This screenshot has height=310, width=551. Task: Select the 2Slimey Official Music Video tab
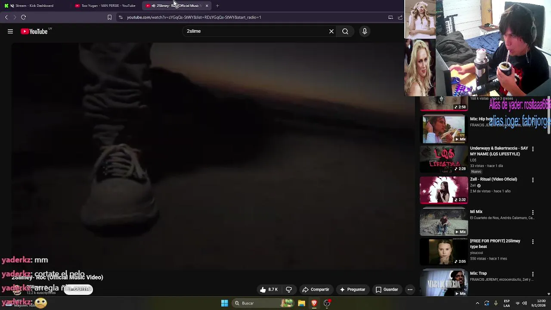tap(176, 6)
